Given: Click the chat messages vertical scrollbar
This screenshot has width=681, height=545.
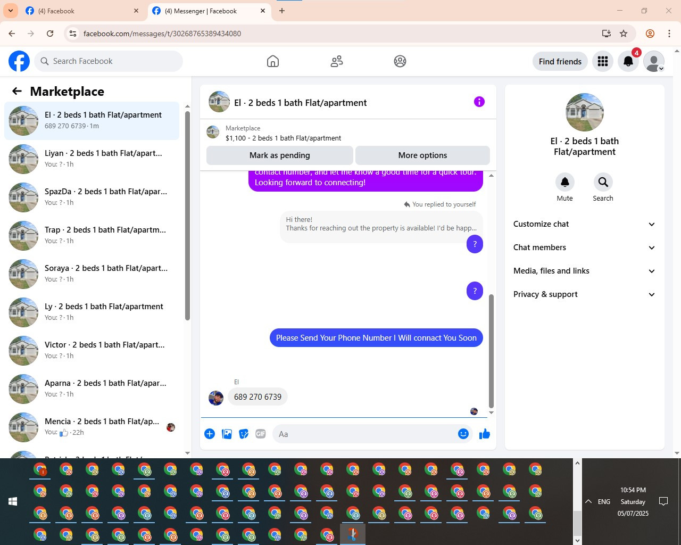Looking at the screenshot, I should pyautogui.click(x=491, y=350).
